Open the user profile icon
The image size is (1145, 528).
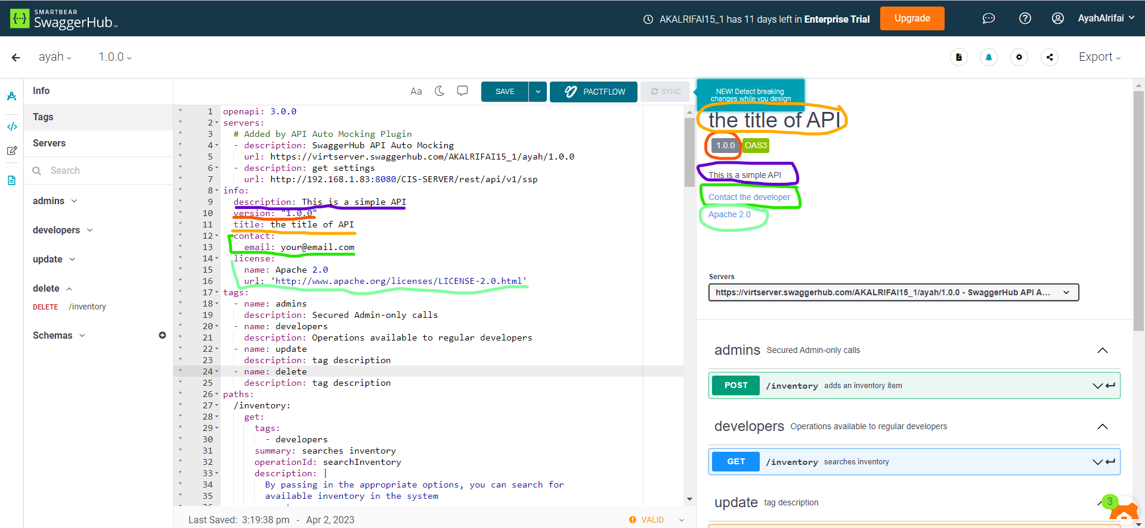coord(1057,18)
